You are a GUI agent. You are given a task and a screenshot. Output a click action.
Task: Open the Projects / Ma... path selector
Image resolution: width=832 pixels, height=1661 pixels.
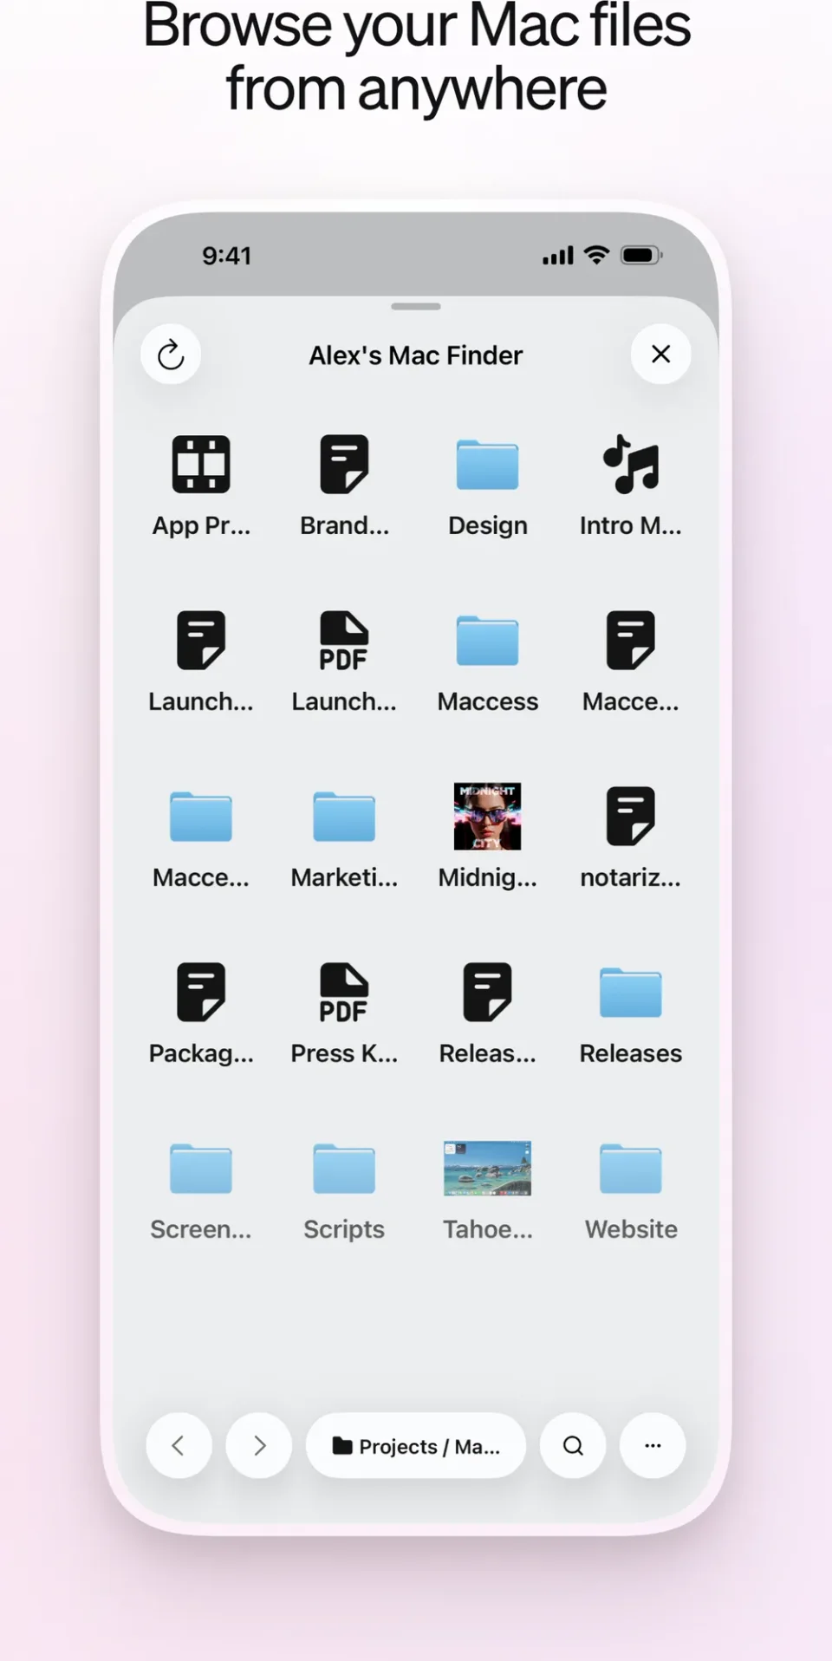tap(416, 1445)
